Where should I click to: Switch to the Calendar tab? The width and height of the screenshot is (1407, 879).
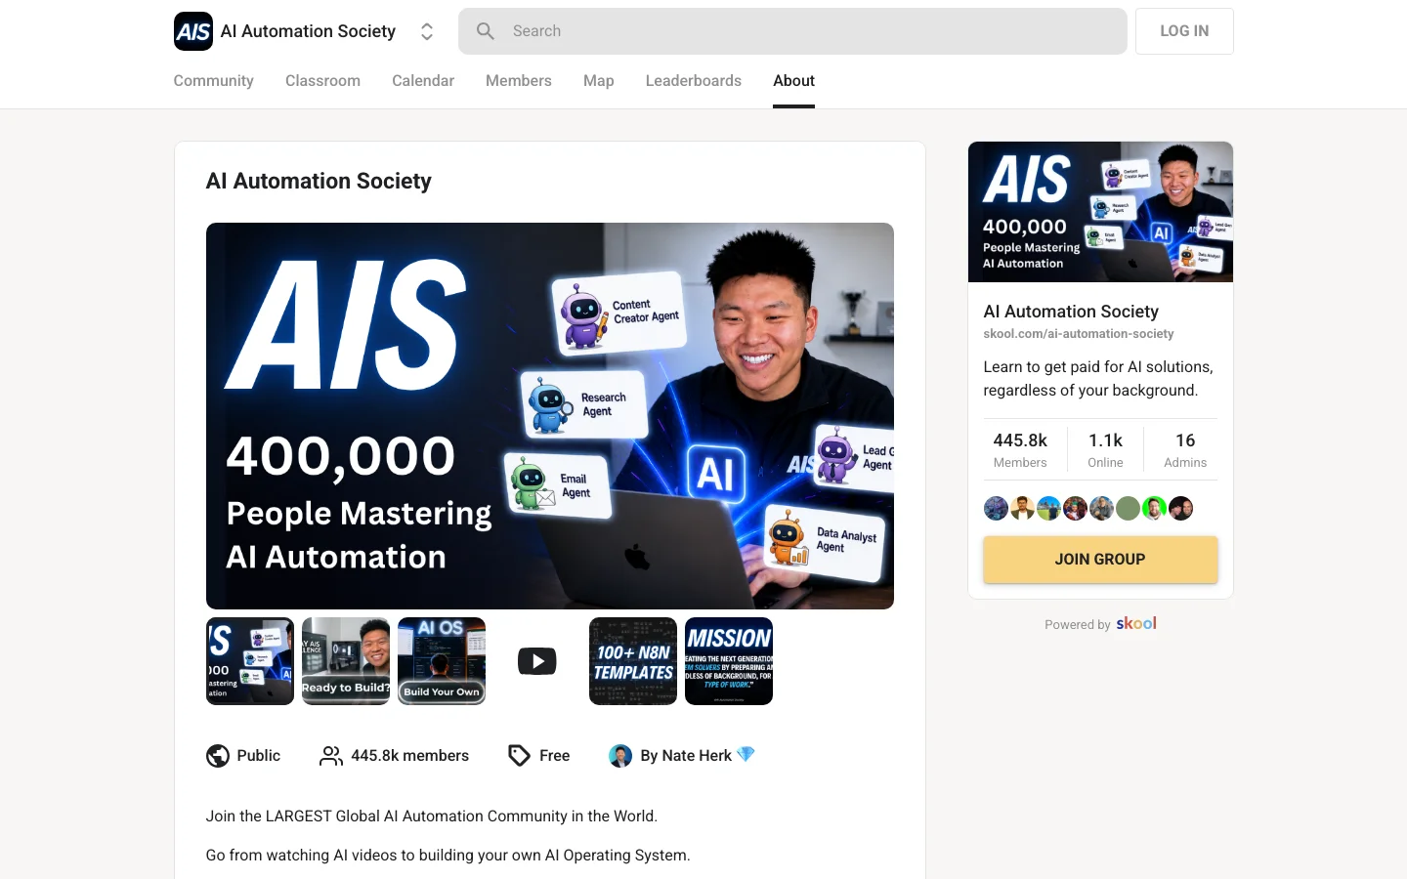click(423, 81)
